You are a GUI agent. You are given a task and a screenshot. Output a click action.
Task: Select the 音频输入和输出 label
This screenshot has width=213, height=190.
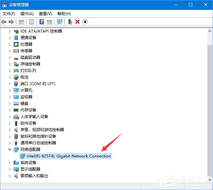[x=34, y=176]
